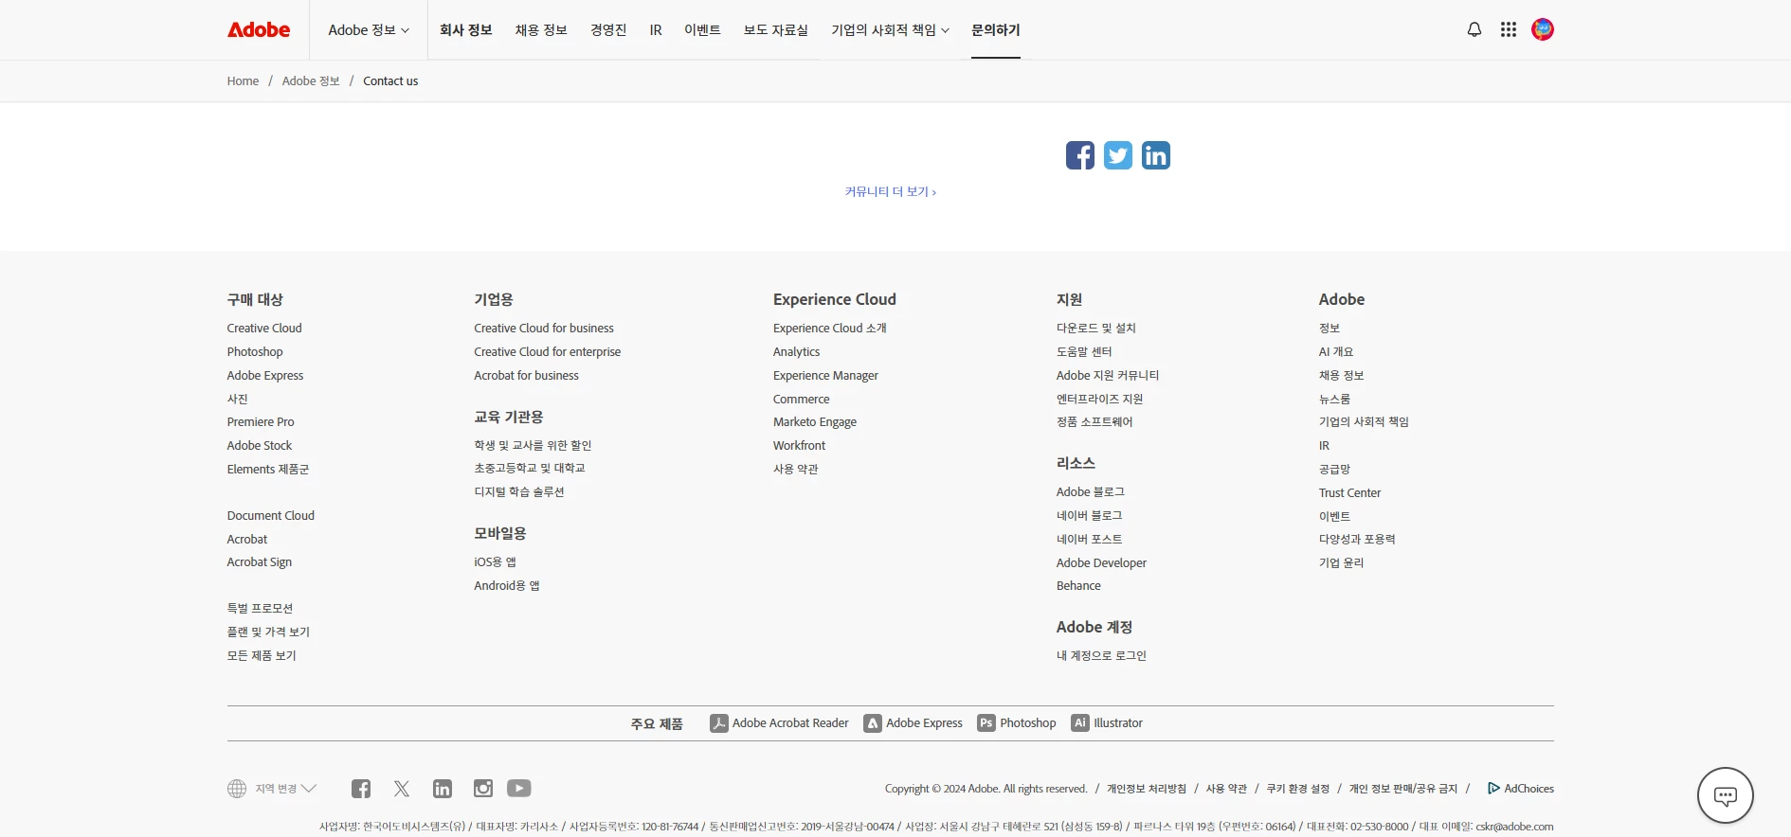Open the Workfront footer link
Screen dimensions: 1791x837
799,446
